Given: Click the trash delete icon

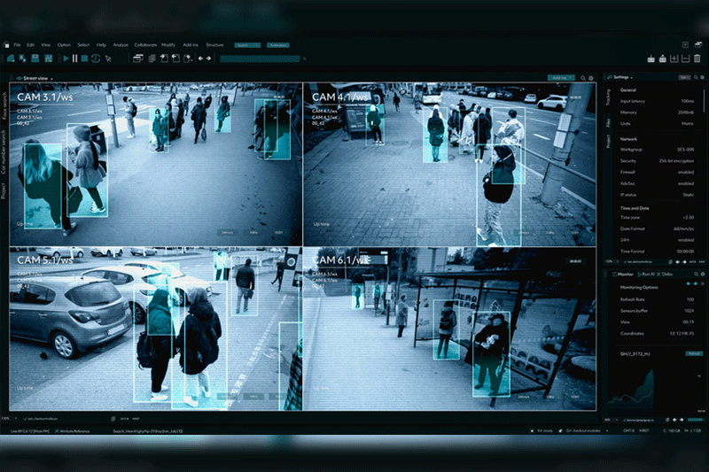Looking at the screenshot, I should point(698,58).
